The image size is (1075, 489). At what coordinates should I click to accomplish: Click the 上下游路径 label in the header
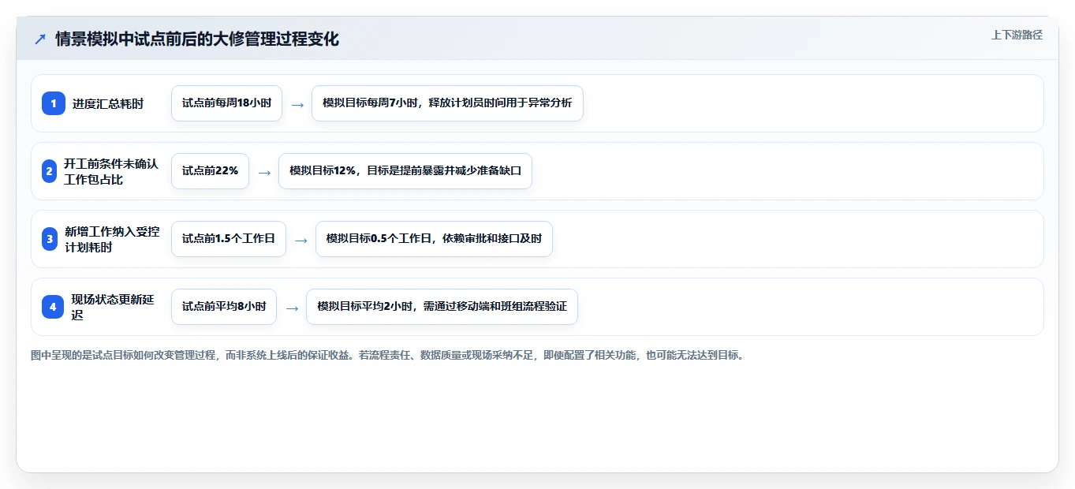point(1017,35)
